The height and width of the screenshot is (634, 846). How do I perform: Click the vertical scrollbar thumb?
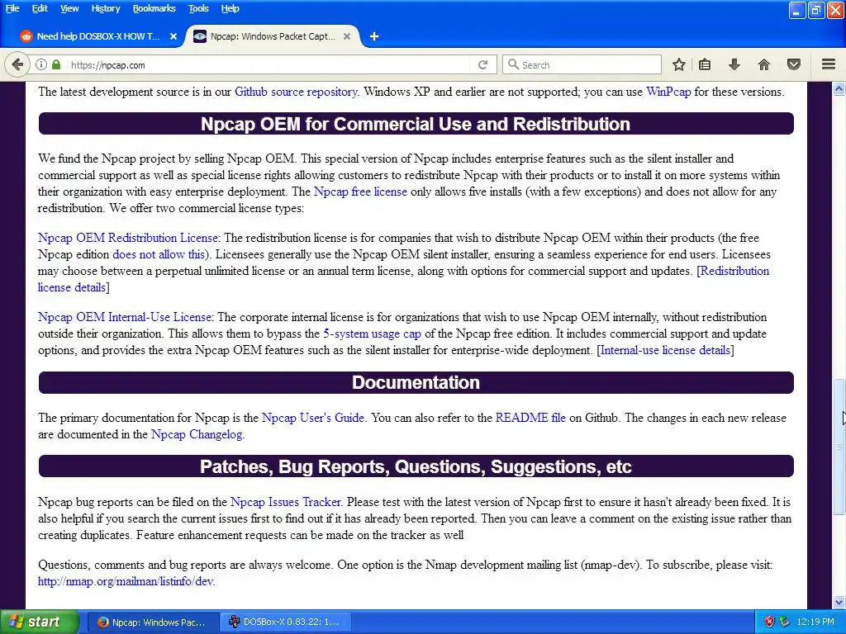tap(839, 447)
